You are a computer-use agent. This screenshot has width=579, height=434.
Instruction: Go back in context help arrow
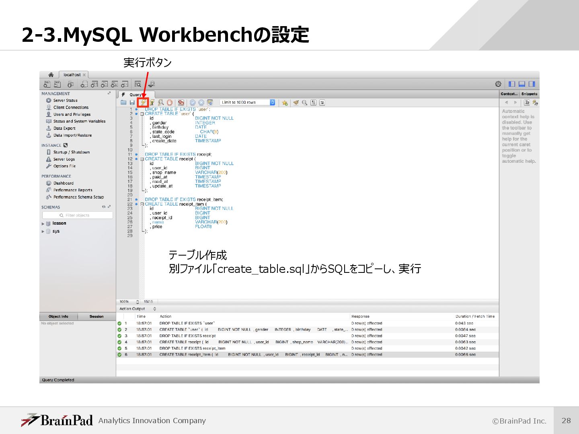506,102
